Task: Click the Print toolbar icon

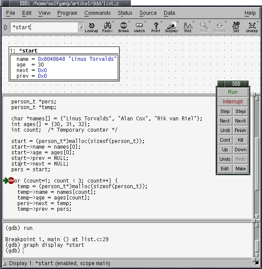Action: (x=156, y=27)
